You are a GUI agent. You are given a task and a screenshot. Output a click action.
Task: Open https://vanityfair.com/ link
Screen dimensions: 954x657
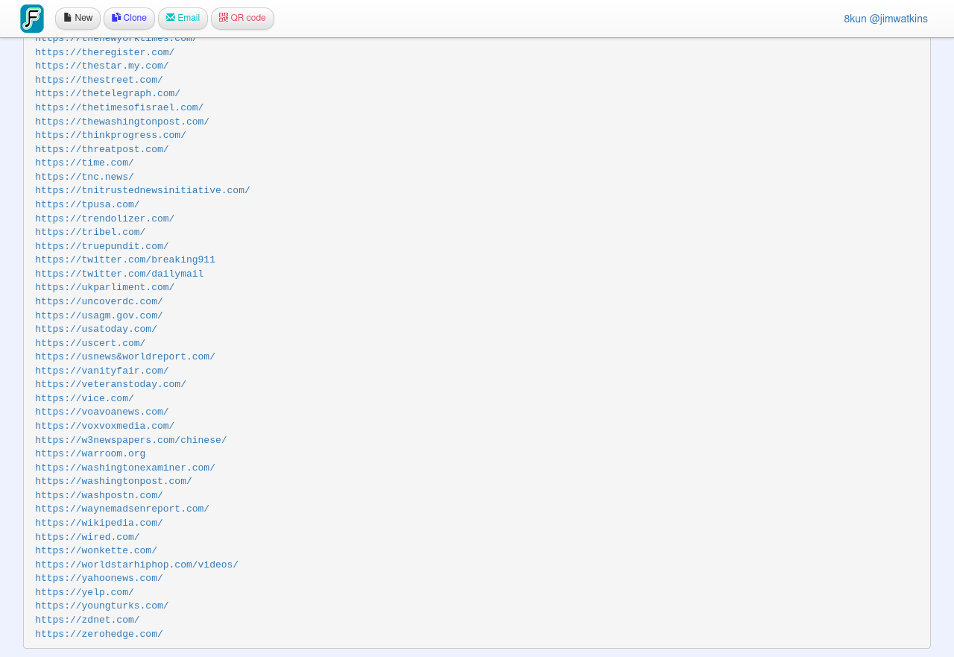pyautogui.click(x=102, y=371)
